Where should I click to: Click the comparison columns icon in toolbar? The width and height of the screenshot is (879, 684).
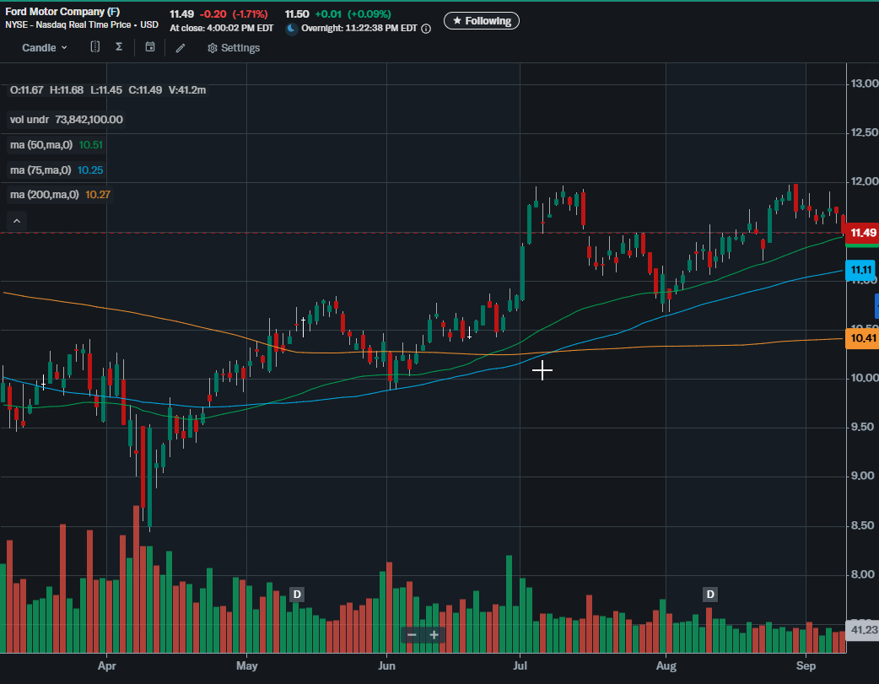(95, 47)
